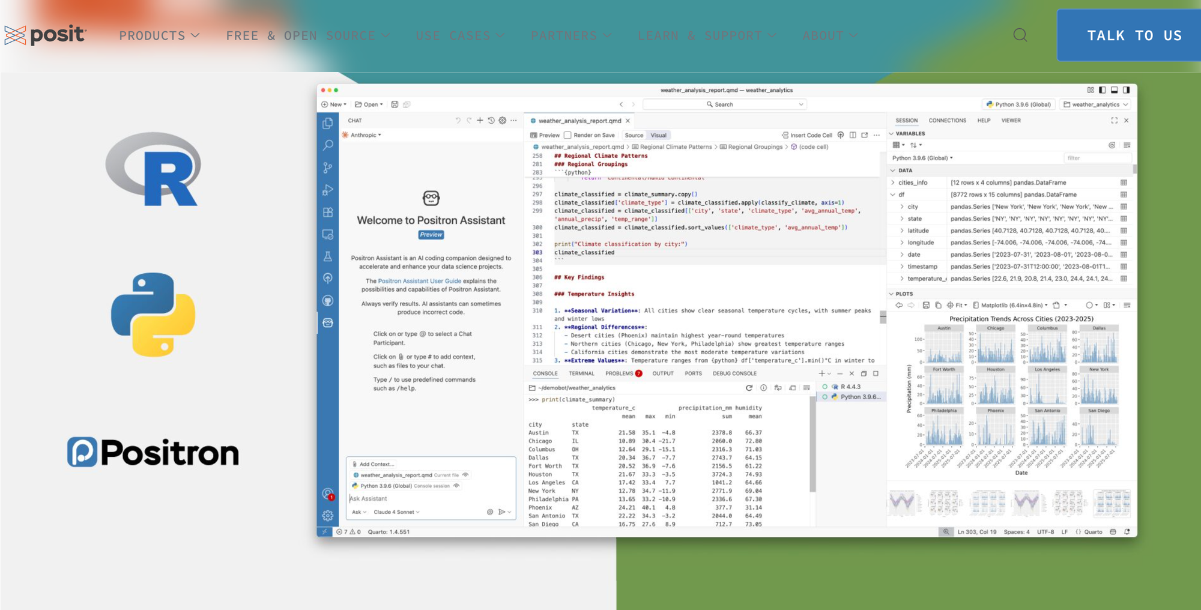Switch to the Output tab

[663, 373]
